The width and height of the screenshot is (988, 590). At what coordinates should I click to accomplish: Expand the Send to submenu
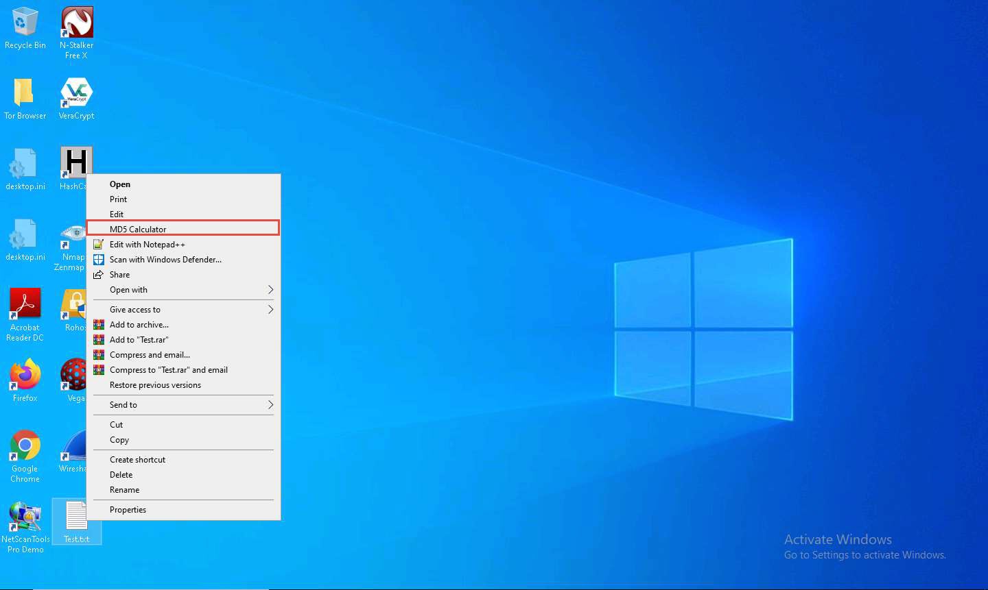point(270,405)
